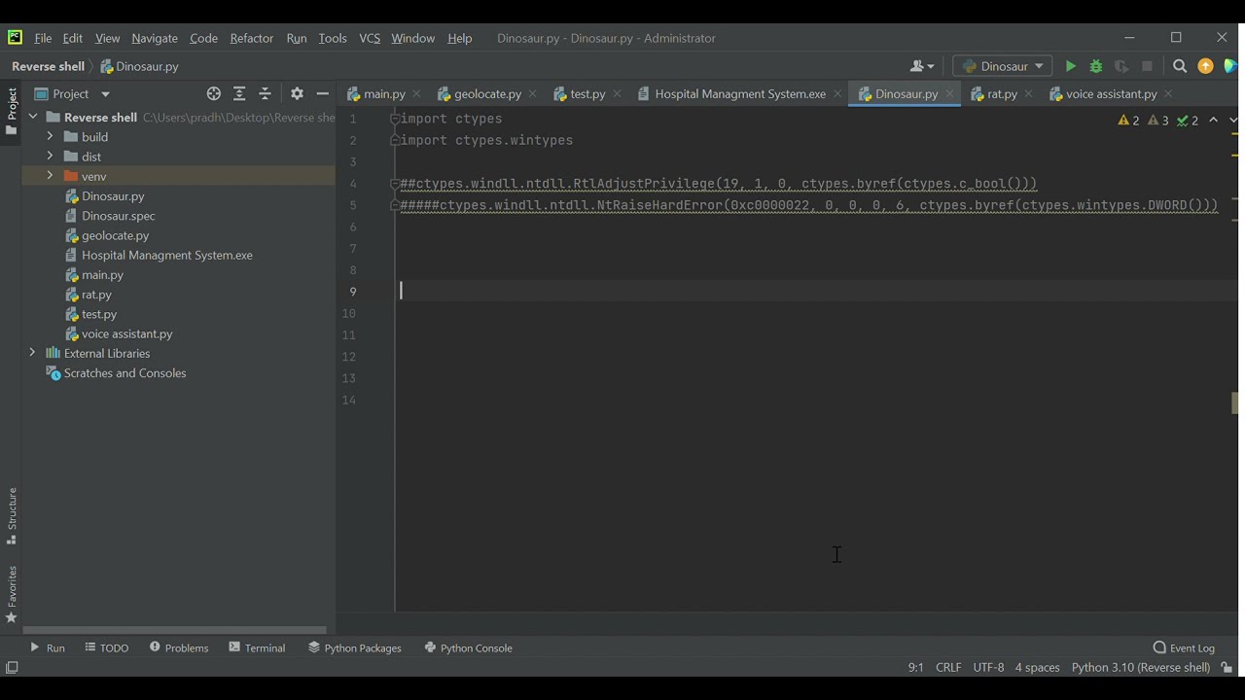Expand all in Project panel

coord(239,93)
